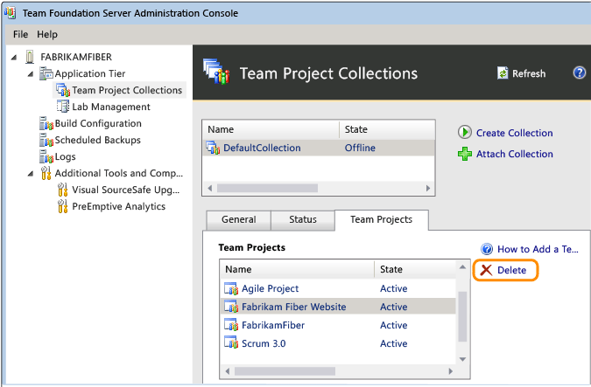
Task: Click the team projects vertical scrollbar thumb
Action: [x=462, y=316]
